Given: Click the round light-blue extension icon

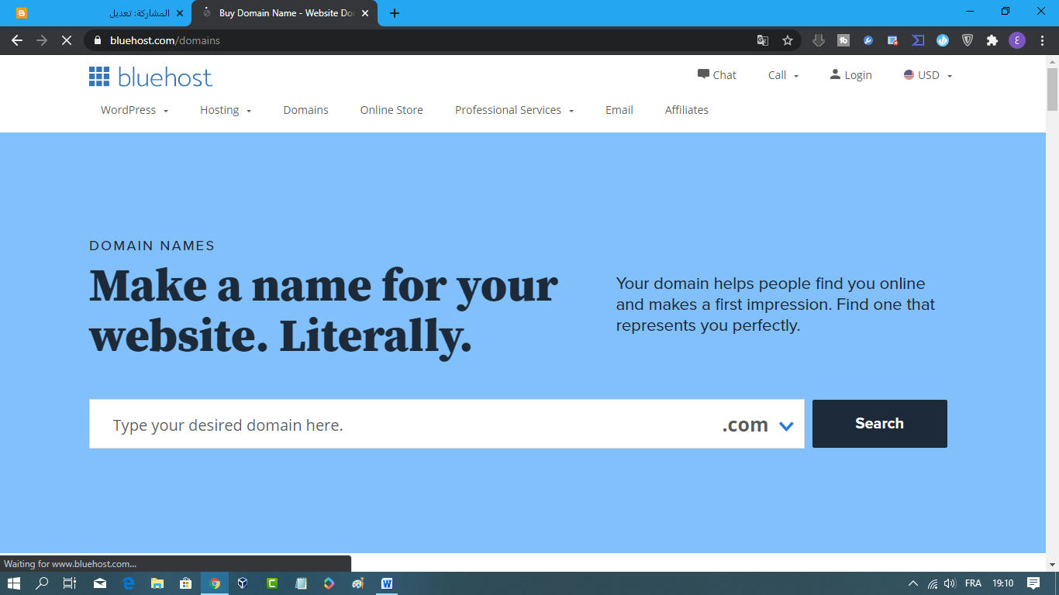Looking at the screenshot, I should pyautogui.click(x=943, y=40).
